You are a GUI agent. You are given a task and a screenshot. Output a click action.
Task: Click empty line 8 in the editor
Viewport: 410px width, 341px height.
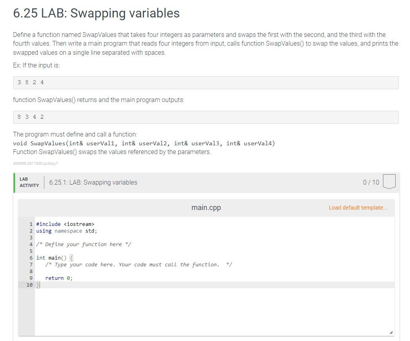pyautogui.click(x=214, y=271)
